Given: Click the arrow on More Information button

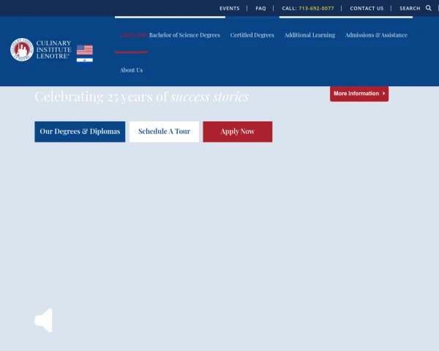Looking at the screenshot, I should pyautogui.click(x=384, y=93).
